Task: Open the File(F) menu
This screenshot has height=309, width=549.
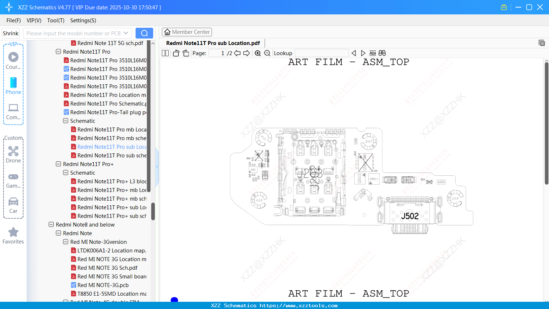Action: [14, 21]
